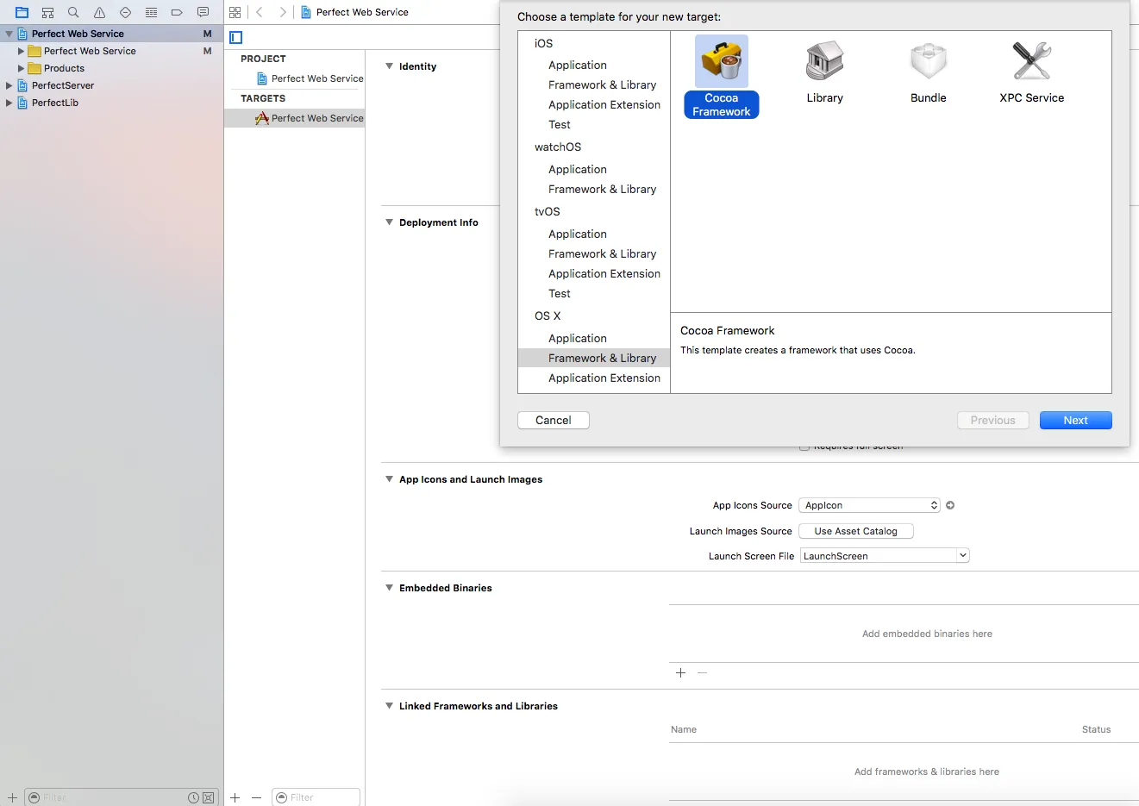The image size is (1139, 806).
Task: Collapse the Perfect Web Service project root
Action: point(9,34)
